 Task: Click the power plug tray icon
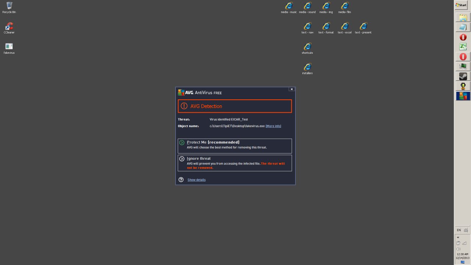point(458,243)
